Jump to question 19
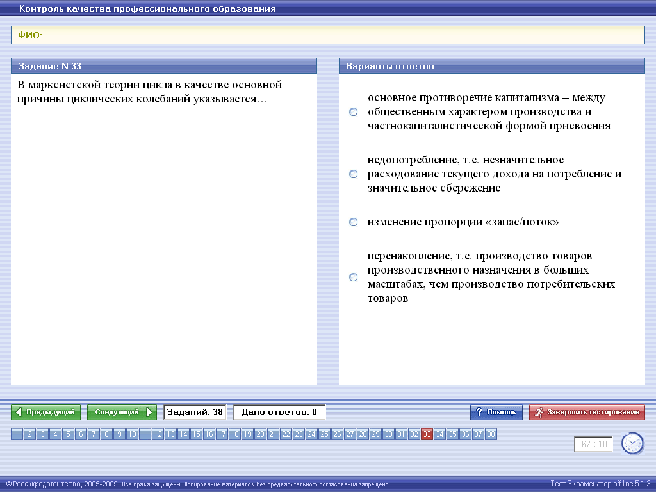The width and height of the screenshot is (656, 492). pos(248,434)
